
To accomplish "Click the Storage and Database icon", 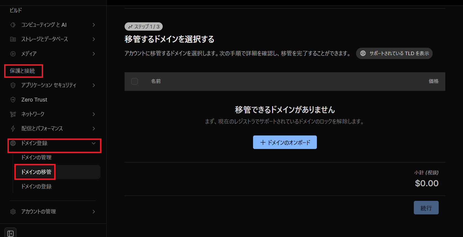I will (13, 39).
